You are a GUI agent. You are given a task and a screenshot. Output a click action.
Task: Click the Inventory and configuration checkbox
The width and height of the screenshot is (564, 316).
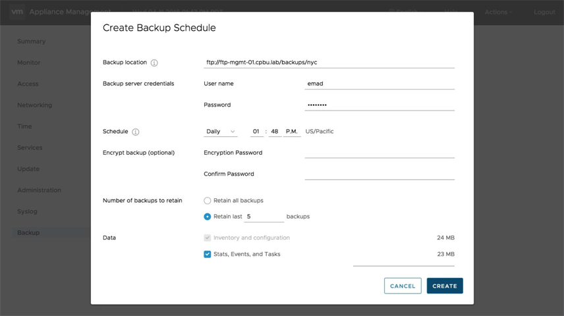(208, 238)
